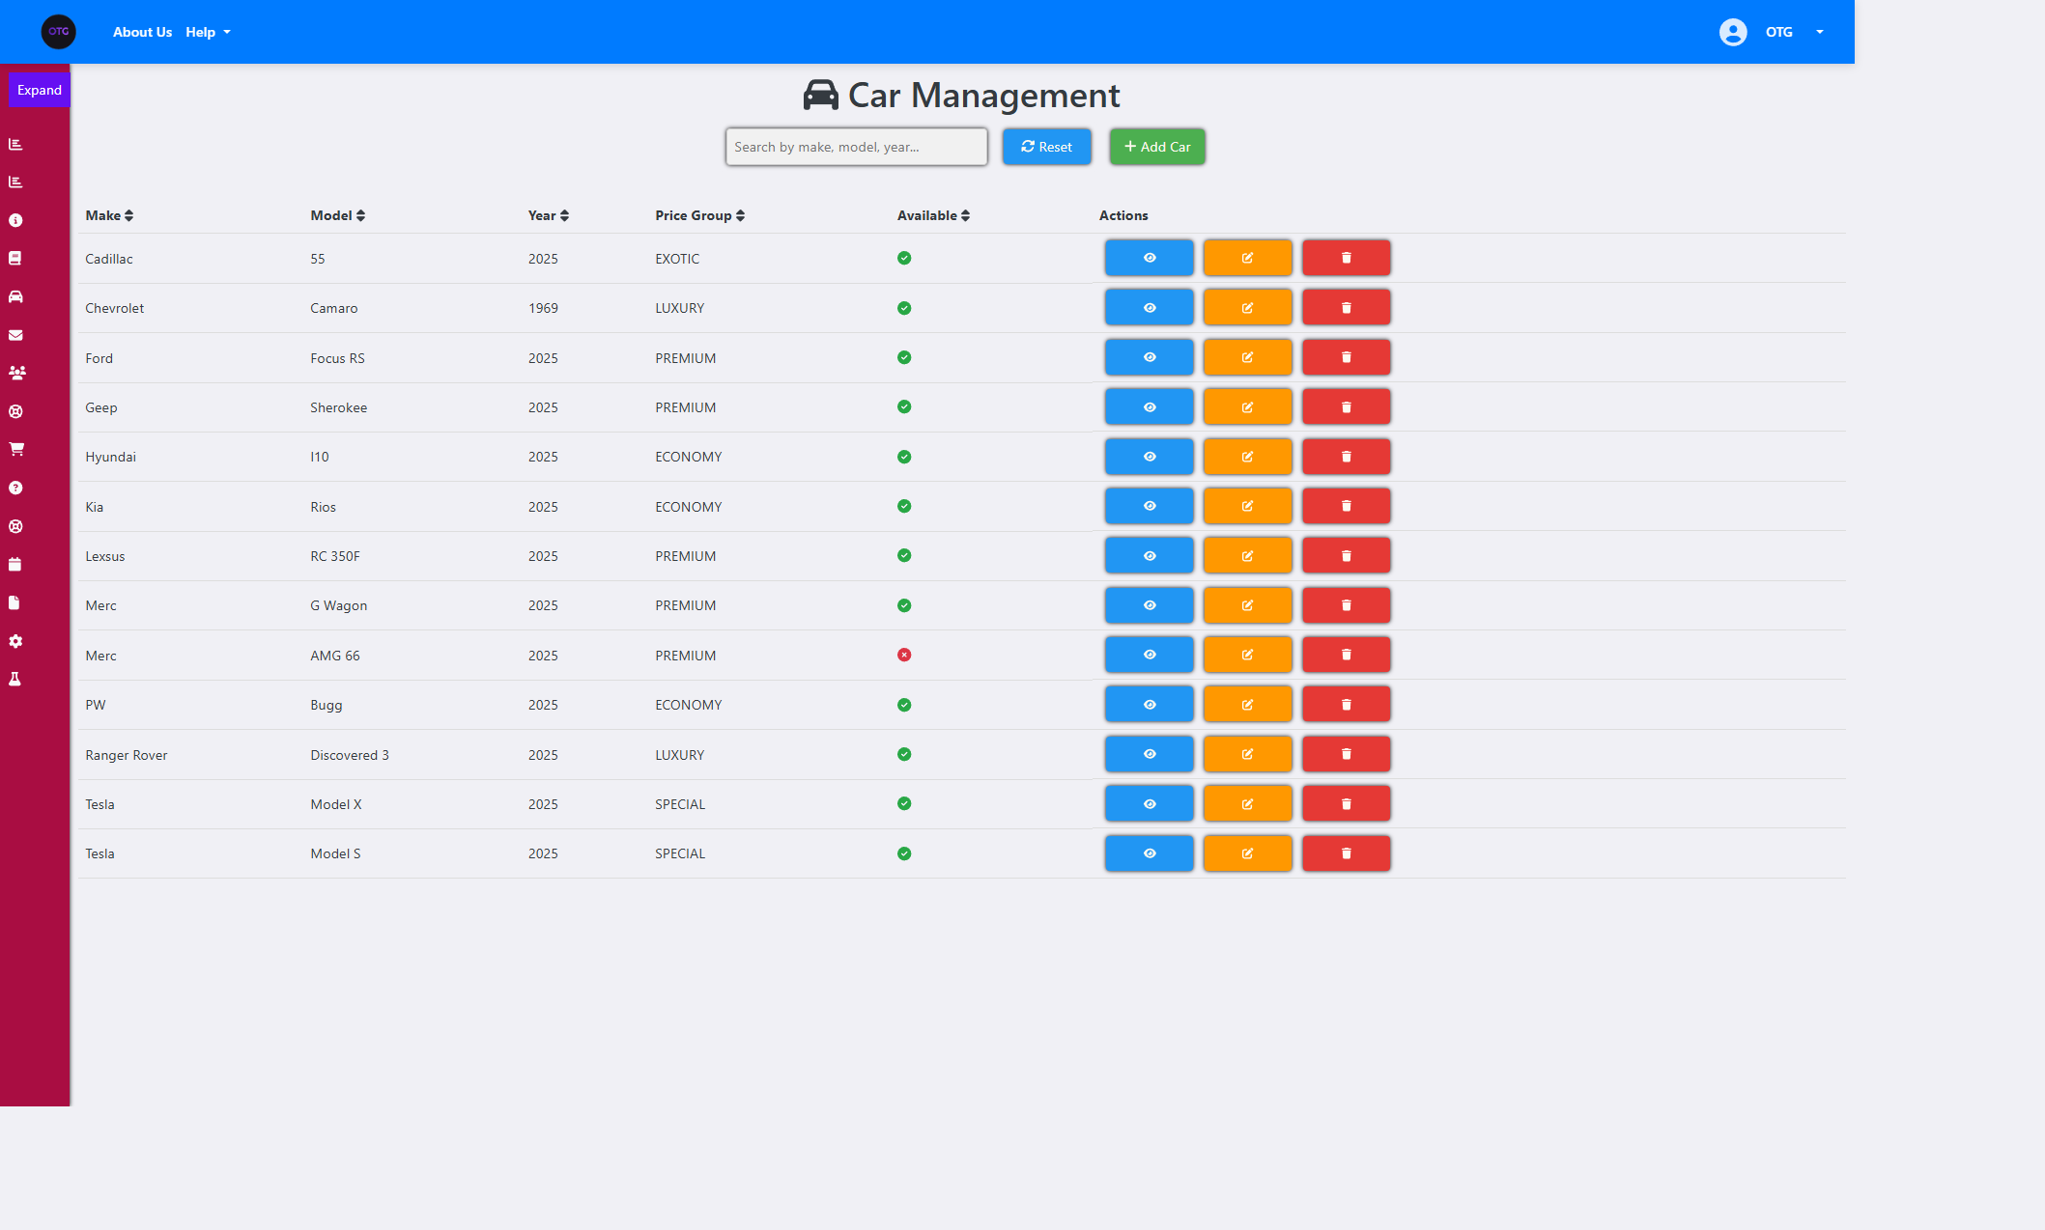
Task: Open the book icon in sidebar
Action: pos(15,258)
